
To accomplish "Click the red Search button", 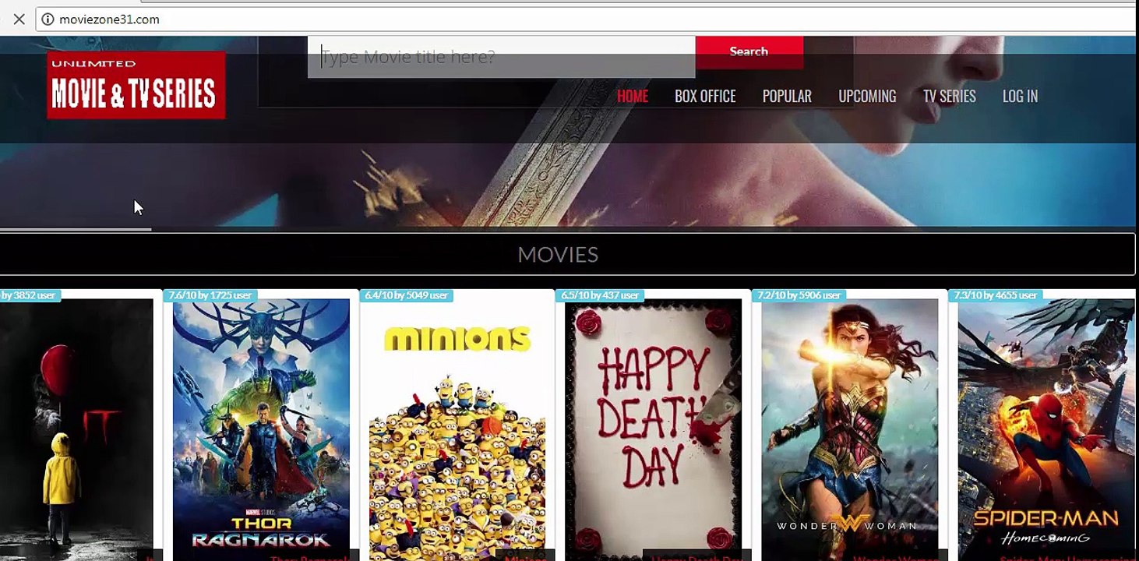I will [x=749, y=51].
